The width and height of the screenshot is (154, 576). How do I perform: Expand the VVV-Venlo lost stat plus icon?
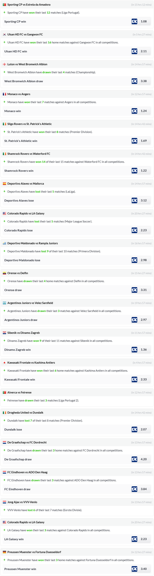click(x=4, y=510)
